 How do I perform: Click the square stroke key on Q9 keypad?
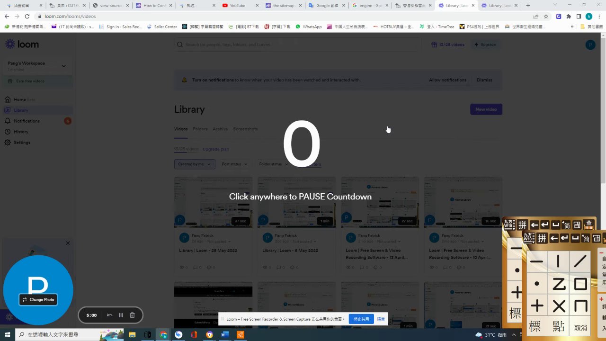coord(580,284)
